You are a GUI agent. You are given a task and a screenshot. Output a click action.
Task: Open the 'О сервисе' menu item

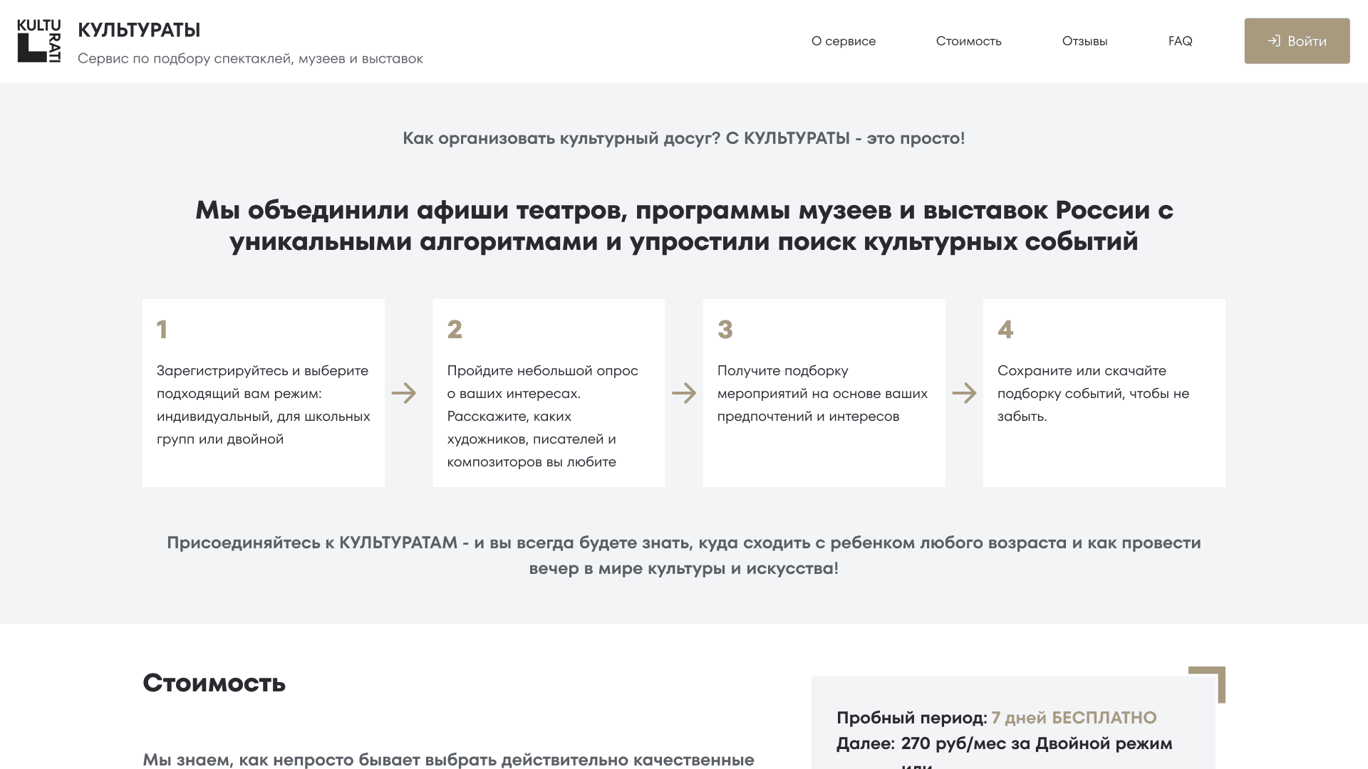point(844,41)
